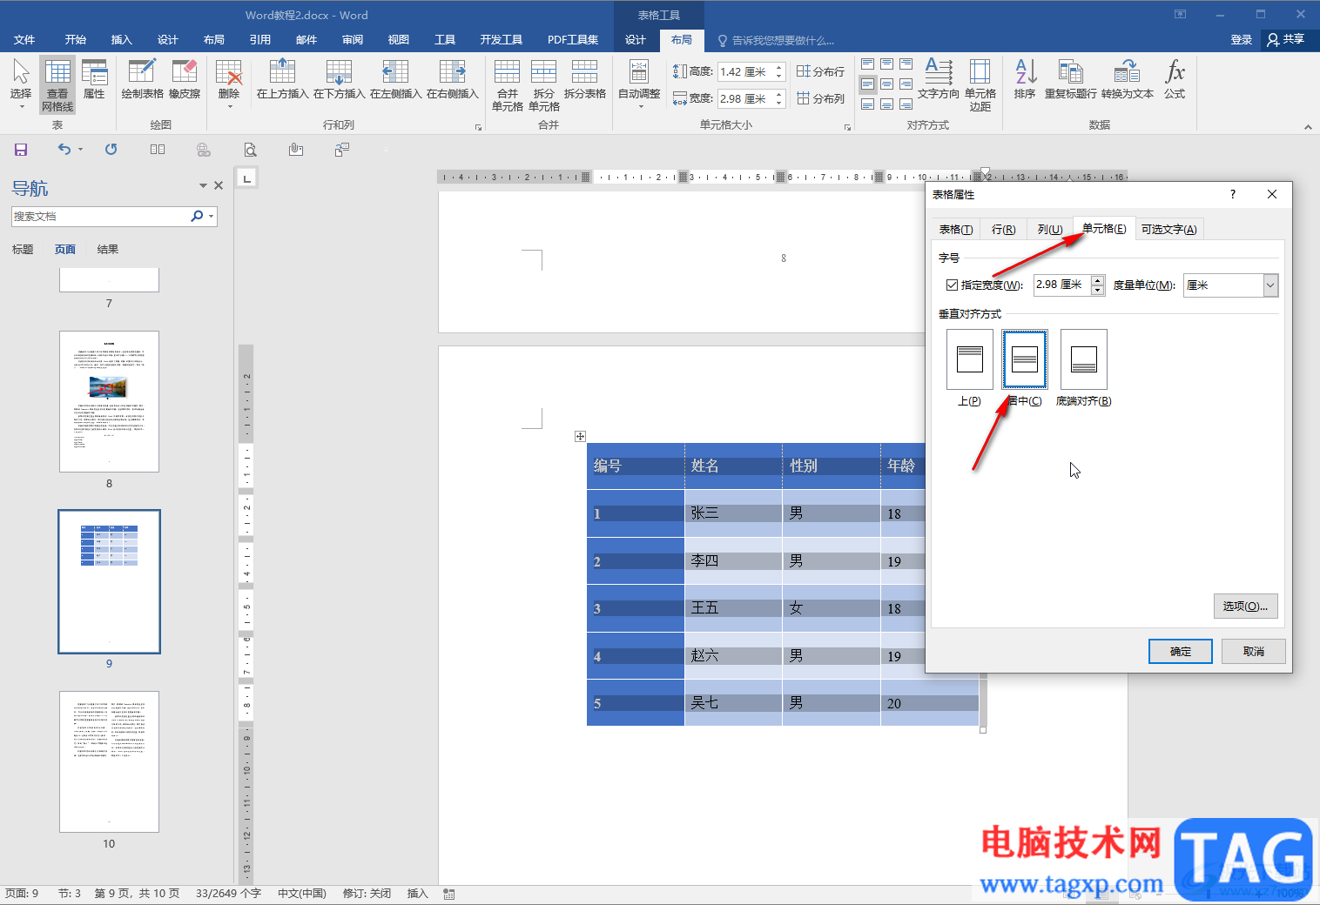
Task: Click the Cancel (取消) button
Action: click(x=1254, y=651)
